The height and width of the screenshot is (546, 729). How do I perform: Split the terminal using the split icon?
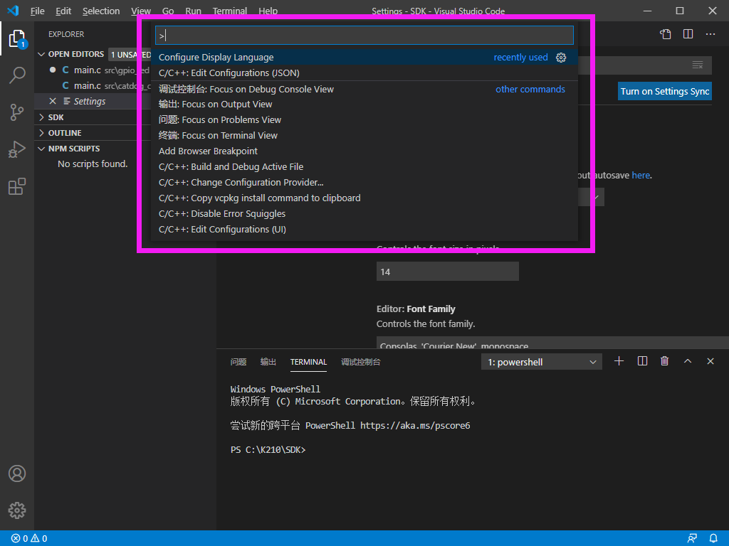click(x=641, y=361)
